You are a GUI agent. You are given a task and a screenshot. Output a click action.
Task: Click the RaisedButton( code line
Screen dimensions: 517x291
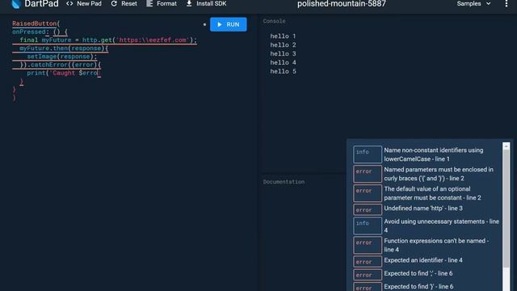tap(36, 23)
